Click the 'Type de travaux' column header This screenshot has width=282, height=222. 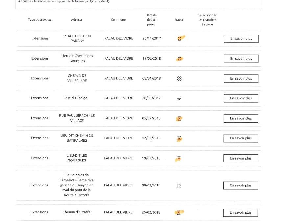tap(39, 20)
